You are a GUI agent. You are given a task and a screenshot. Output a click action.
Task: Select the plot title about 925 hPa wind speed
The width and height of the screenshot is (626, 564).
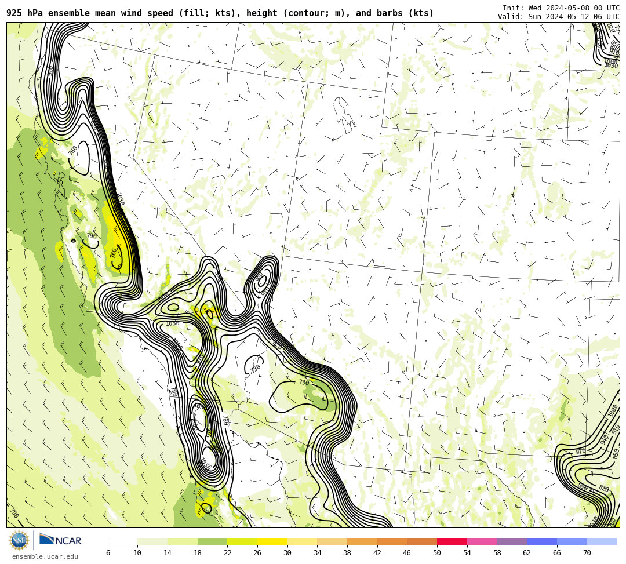point(220,13)
